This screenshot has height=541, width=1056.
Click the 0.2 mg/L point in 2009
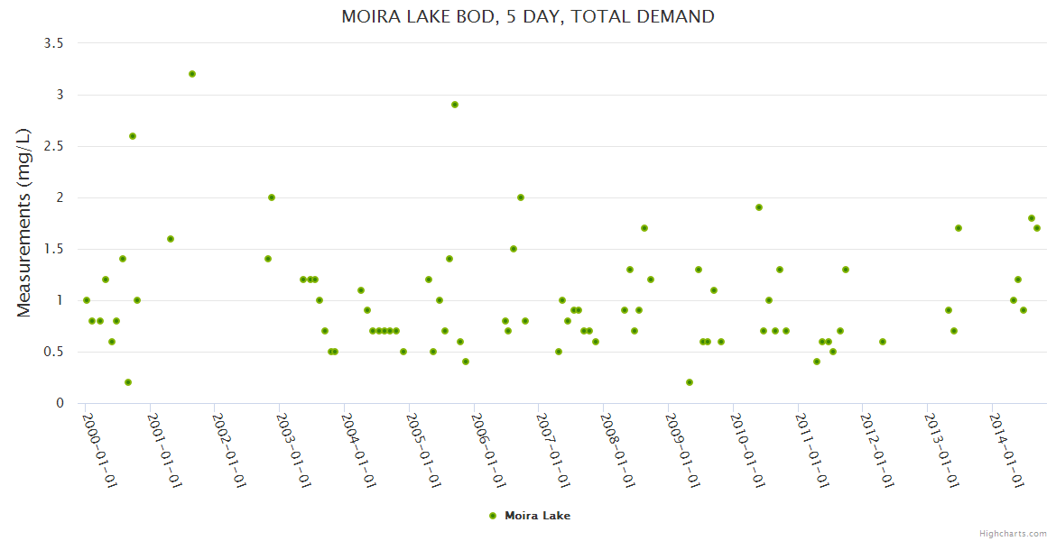tap(690, 382)
